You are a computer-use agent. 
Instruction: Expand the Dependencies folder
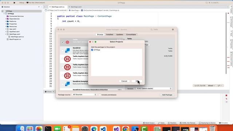[6, 19]
